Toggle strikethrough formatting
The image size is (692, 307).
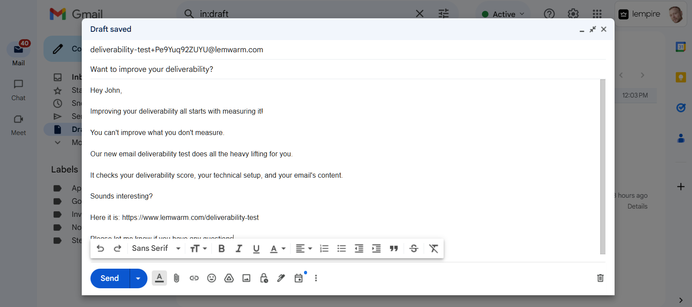(x=414, y=248)
